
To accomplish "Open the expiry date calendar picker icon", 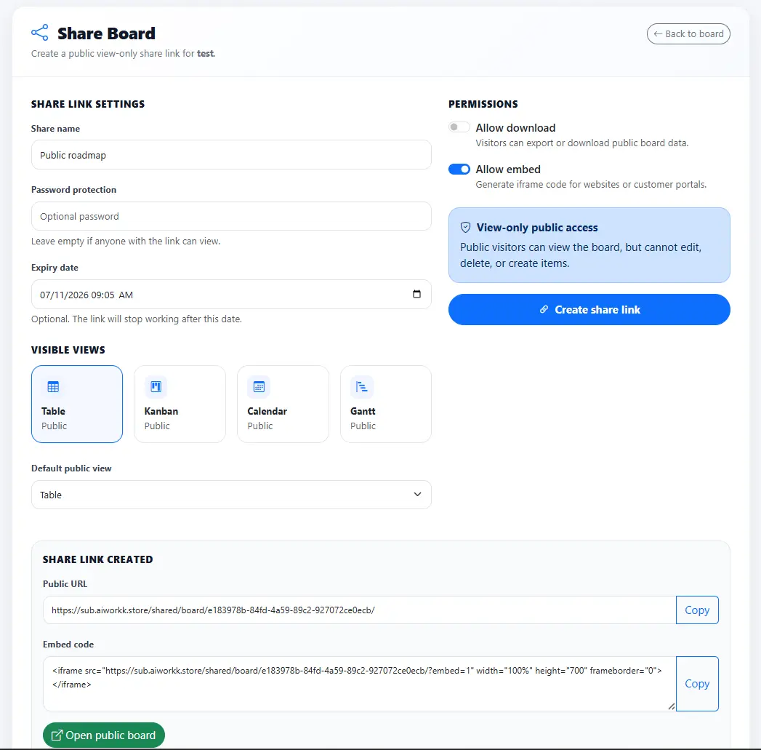I will 416,294.
